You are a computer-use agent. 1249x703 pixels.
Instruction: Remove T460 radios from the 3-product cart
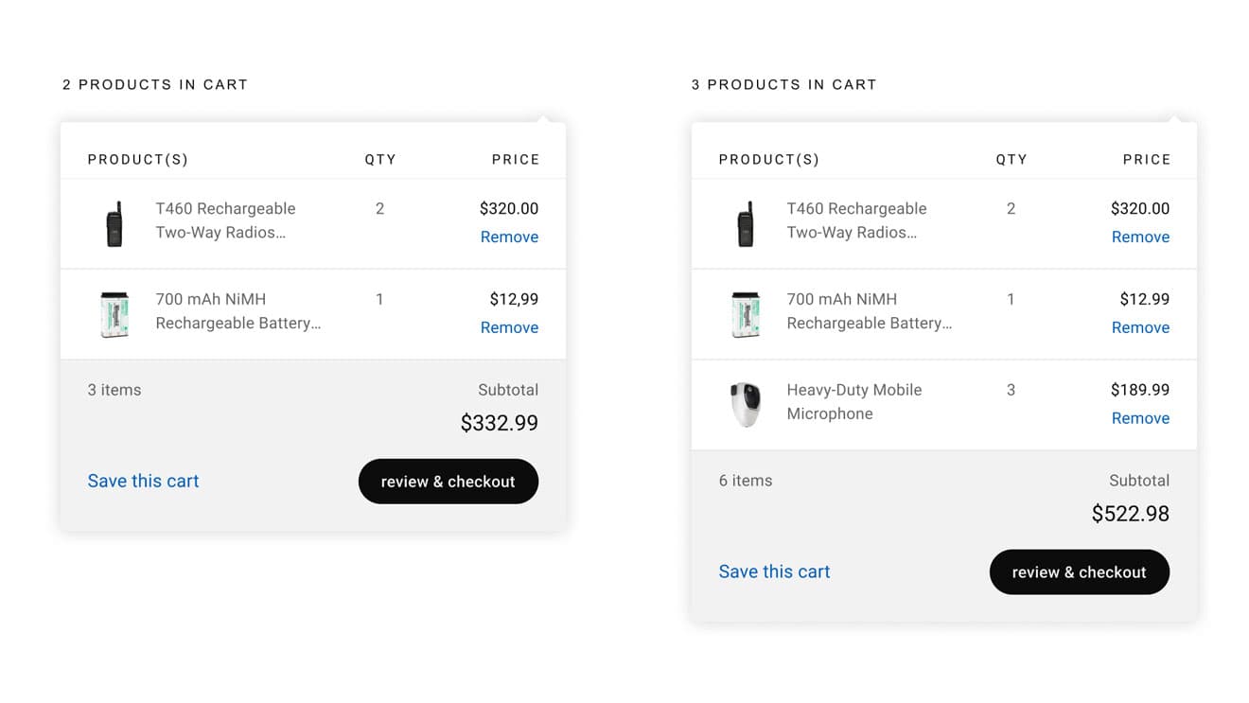coord(1140,237)
